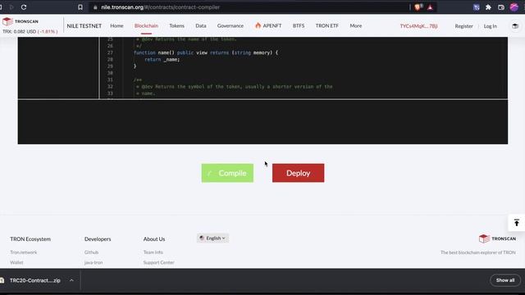Viewport: 525px width, 295px height.
Task: Click the Developers footer heading
Action: pos(98,238)
